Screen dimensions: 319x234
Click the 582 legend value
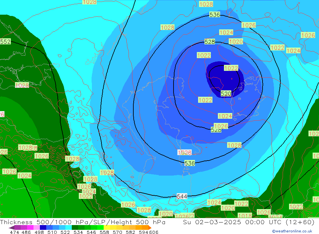point(130,232)
